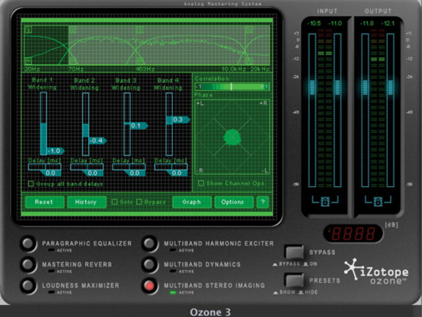Click the Band 4 Widening slider handle at 0.3
The height and width of the screenshot is (317, 422).
coord(181,119)
